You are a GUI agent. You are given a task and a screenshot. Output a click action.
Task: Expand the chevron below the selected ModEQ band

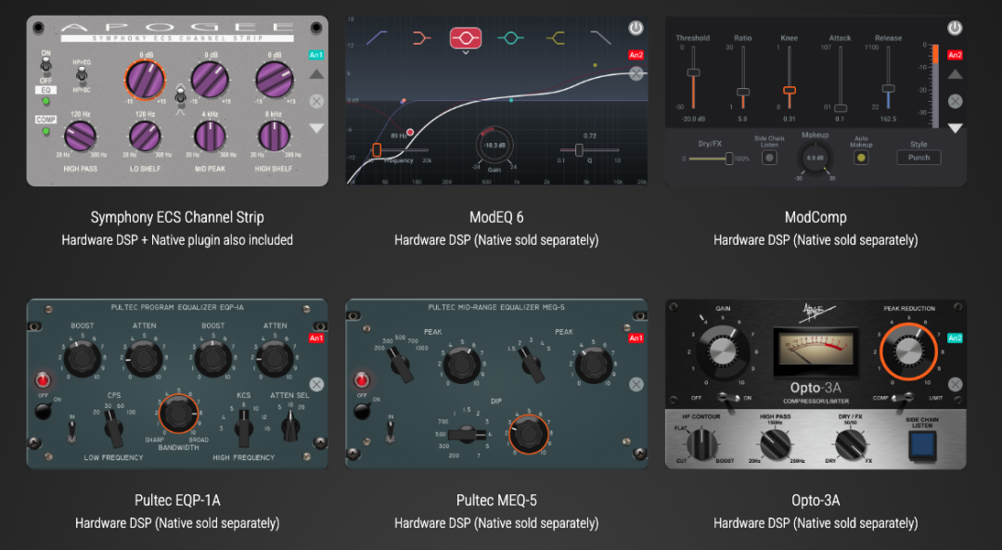[x=466, y=52]
